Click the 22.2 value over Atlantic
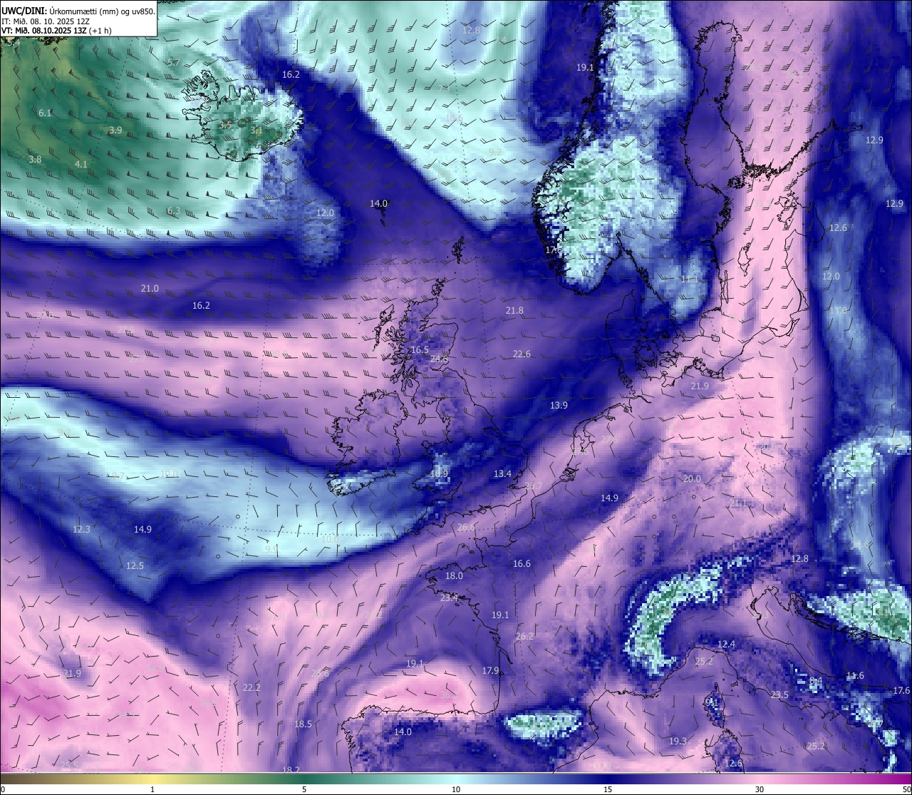The height and width of the screenshot is (795, 912). pyautogui.click(x=252, y=688)
